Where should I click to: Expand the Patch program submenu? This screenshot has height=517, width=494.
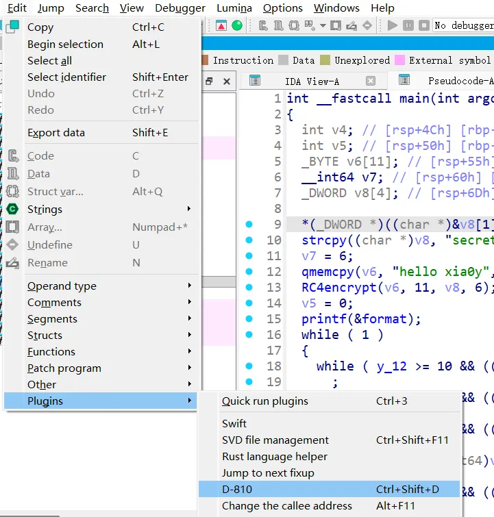click(100, 368)
